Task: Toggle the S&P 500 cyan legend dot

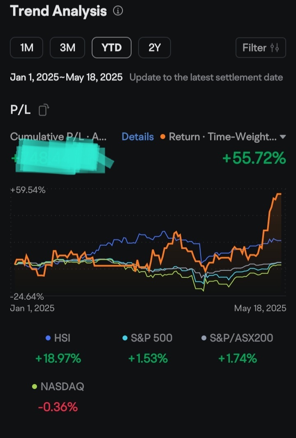Action: [125, 338]
